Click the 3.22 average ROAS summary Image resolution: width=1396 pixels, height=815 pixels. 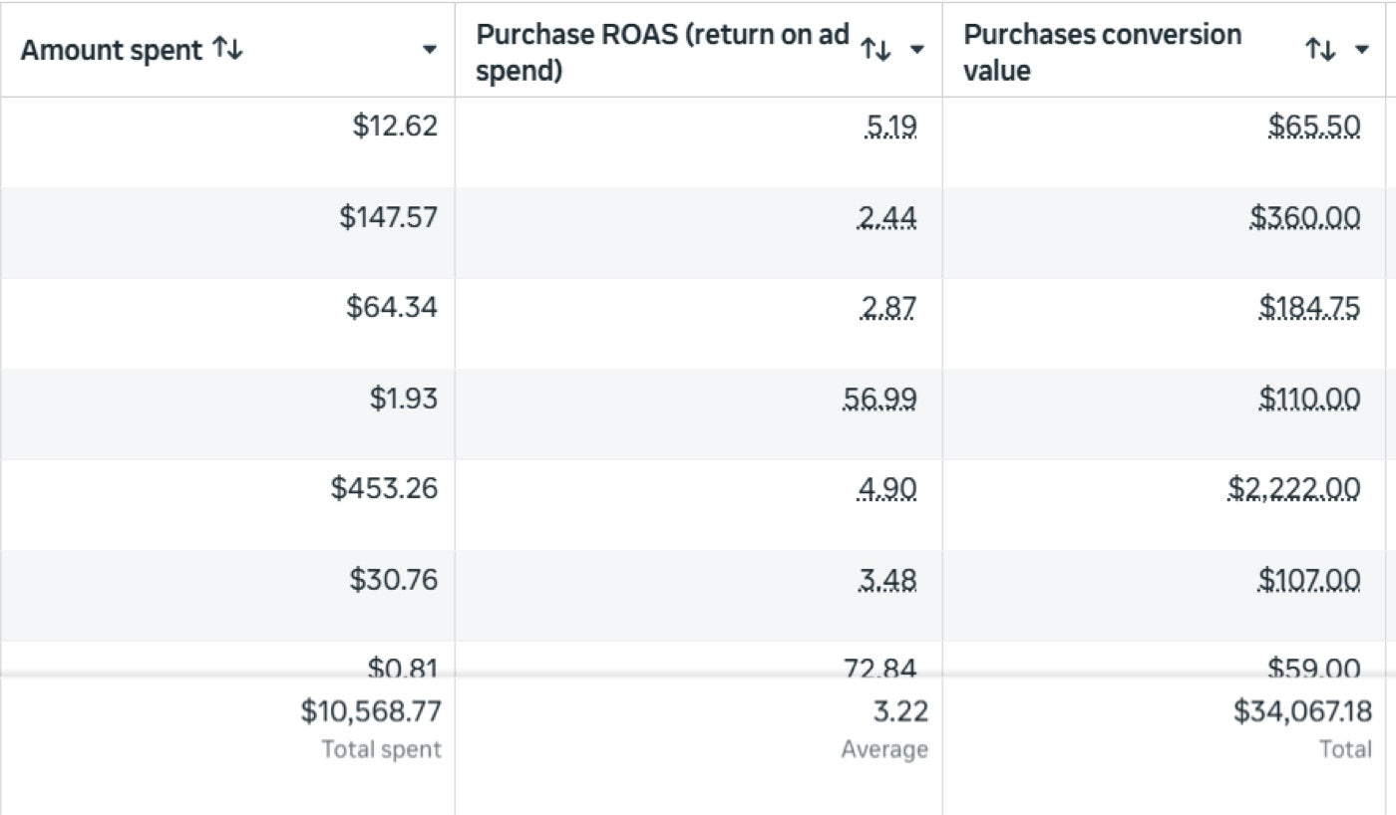pyautogui.click(x=899, y=711)
